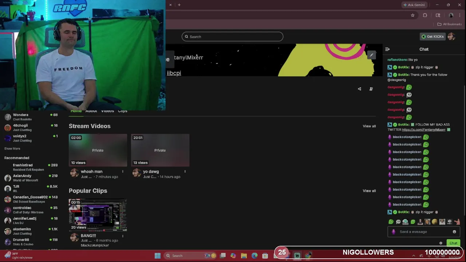Open freshistired recommended channel
The image size is (466, 262).
click(x=31, y=167)
